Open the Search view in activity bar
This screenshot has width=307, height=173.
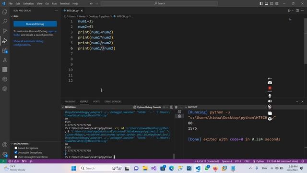[5, 21]
